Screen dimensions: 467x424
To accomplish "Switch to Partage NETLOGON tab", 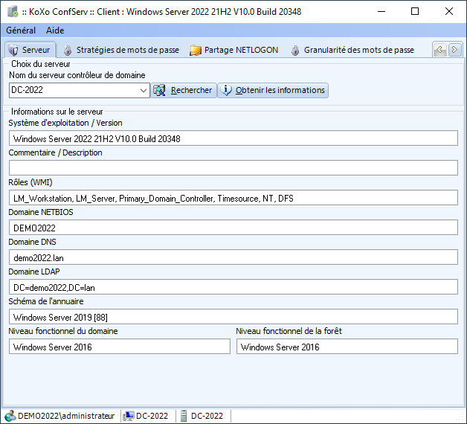I will pos(233,50).
